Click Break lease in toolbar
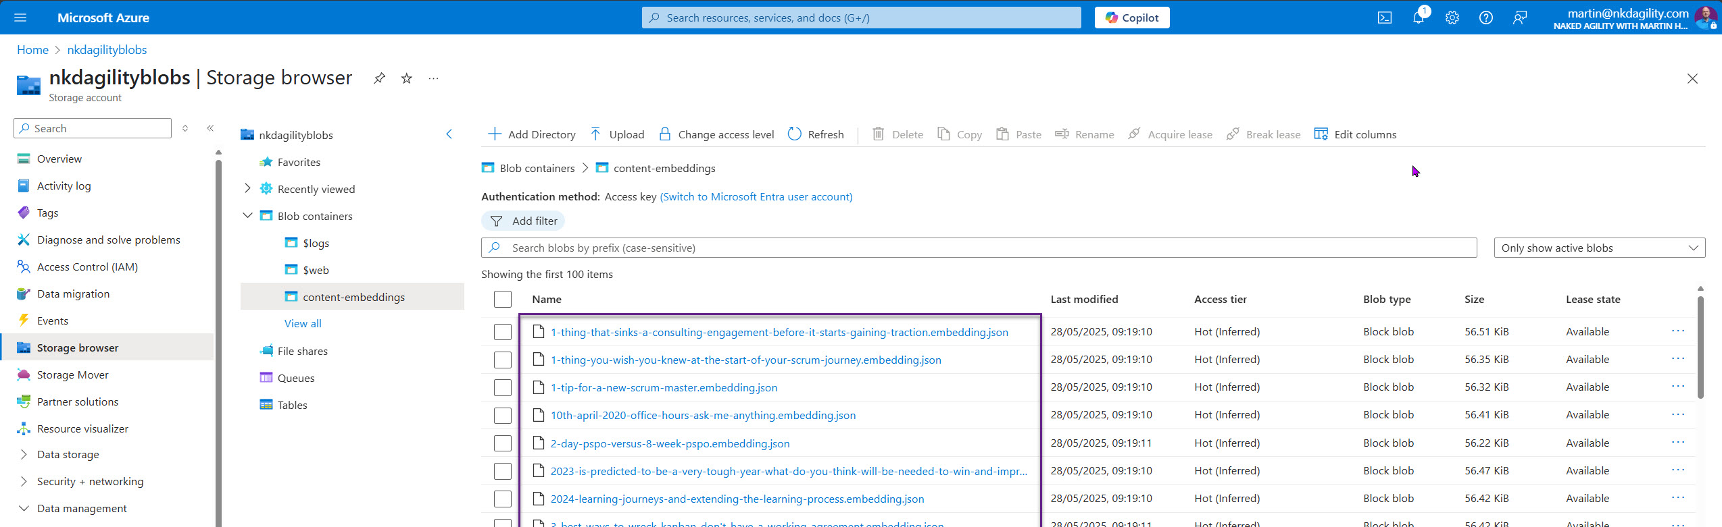The height and width of the screenshot is (527, 1722). pyautogui.click(x=1264, y=134)
